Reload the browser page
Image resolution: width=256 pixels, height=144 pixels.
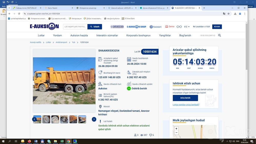[x=19, y=14]
